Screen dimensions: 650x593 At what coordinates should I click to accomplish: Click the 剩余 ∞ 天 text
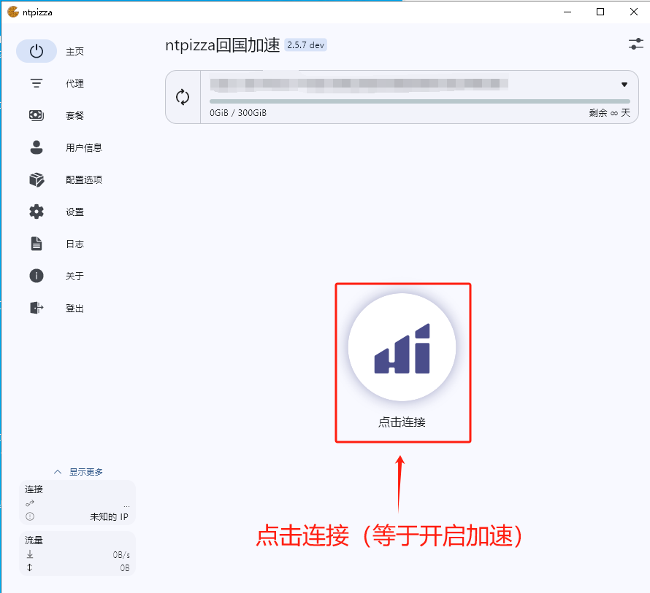click(609, 112)
